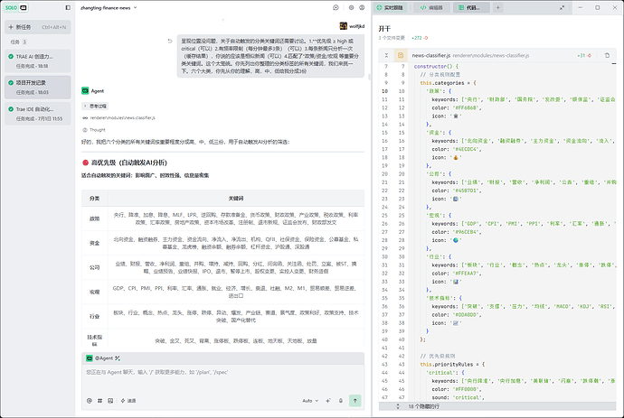The width and height of the screenshot is (624, 418).
Task: Click the @ mention icon in chat input
Action: [90, 401]
